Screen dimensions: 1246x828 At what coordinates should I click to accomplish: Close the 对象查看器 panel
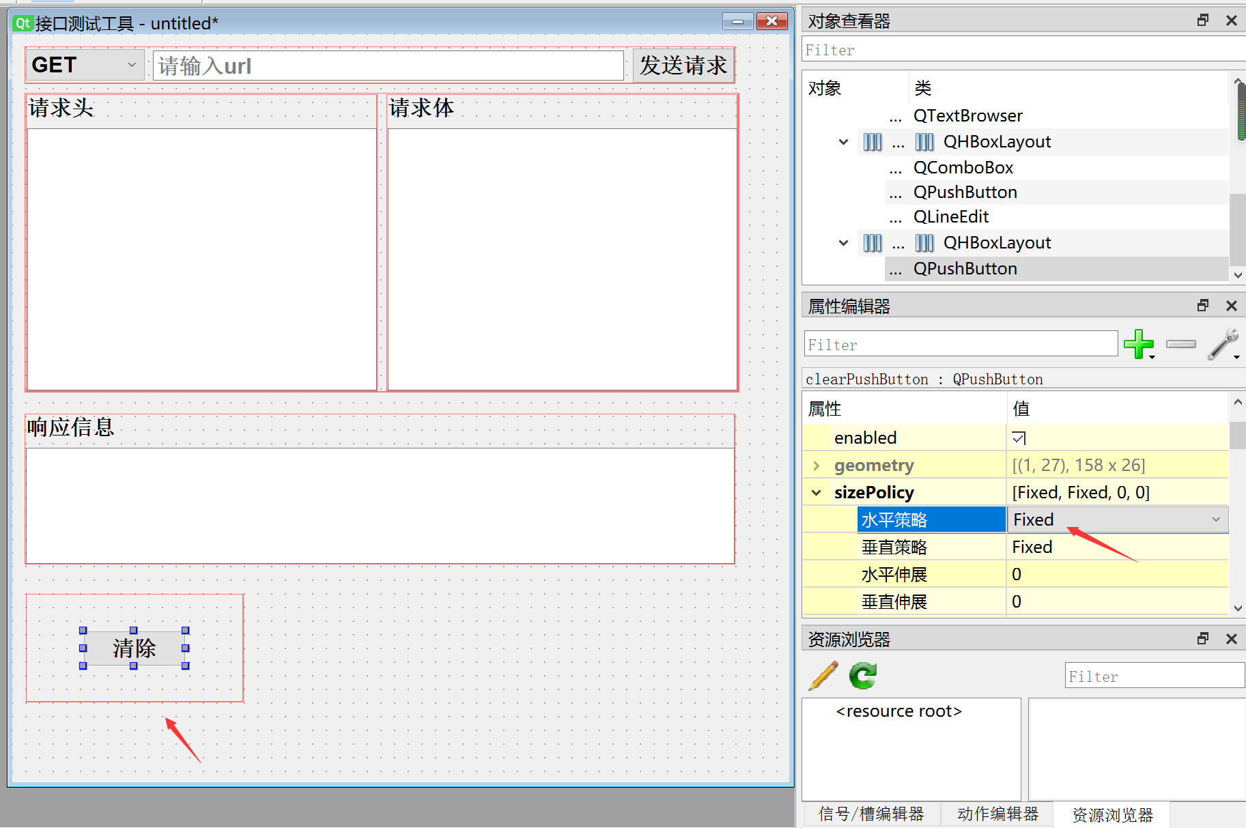[x=1232, y=20]
